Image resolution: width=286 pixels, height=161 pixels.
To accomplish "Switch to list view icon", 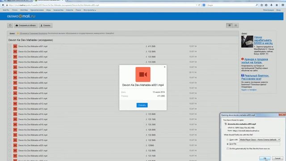I will [229, 25].
